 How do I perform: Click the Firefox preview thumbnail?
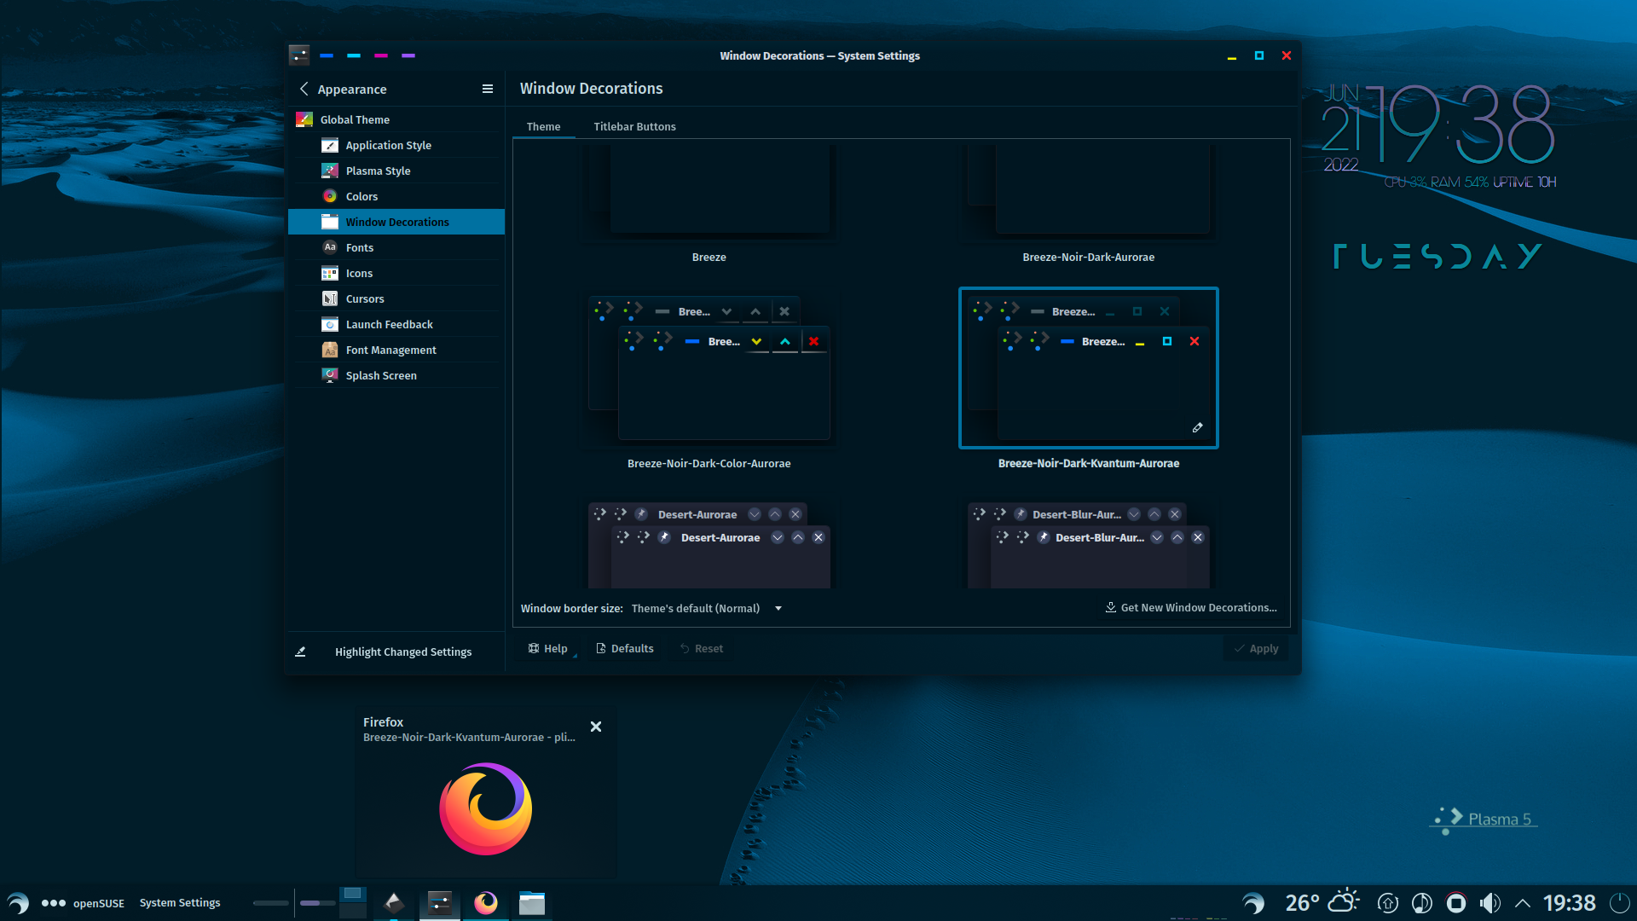(x=486, y=808)
